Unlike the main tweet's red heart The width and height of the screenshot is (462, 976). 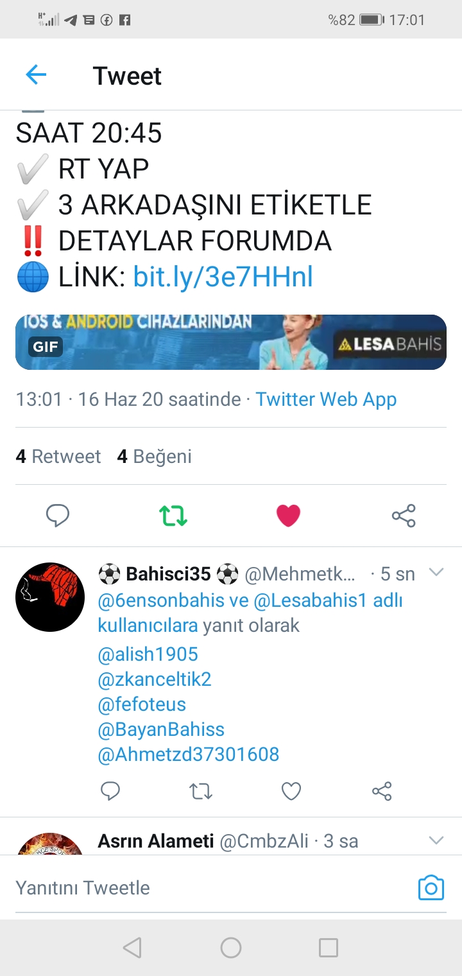pos(288,515)
